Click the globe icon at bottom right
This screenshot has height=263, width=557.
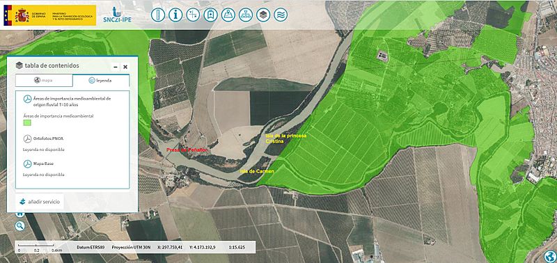click(549, 256)
